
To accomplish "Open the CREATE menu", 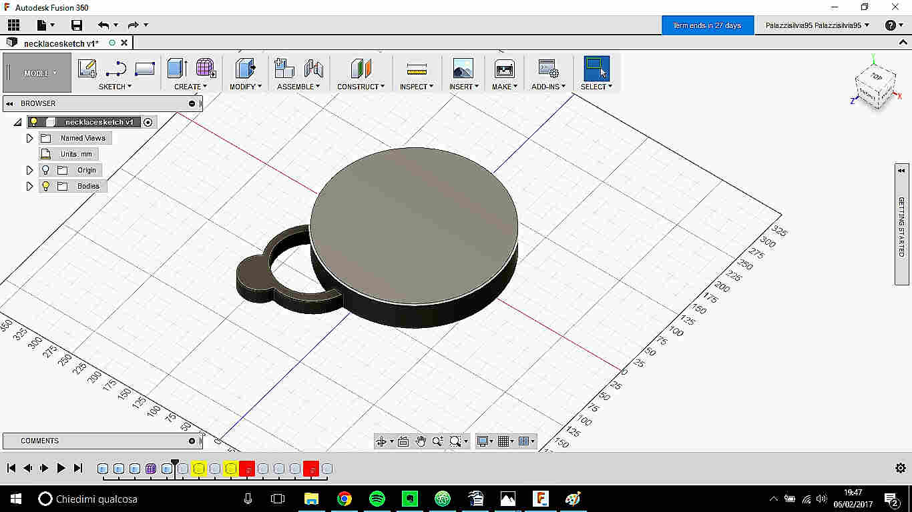I will (191, 87).
